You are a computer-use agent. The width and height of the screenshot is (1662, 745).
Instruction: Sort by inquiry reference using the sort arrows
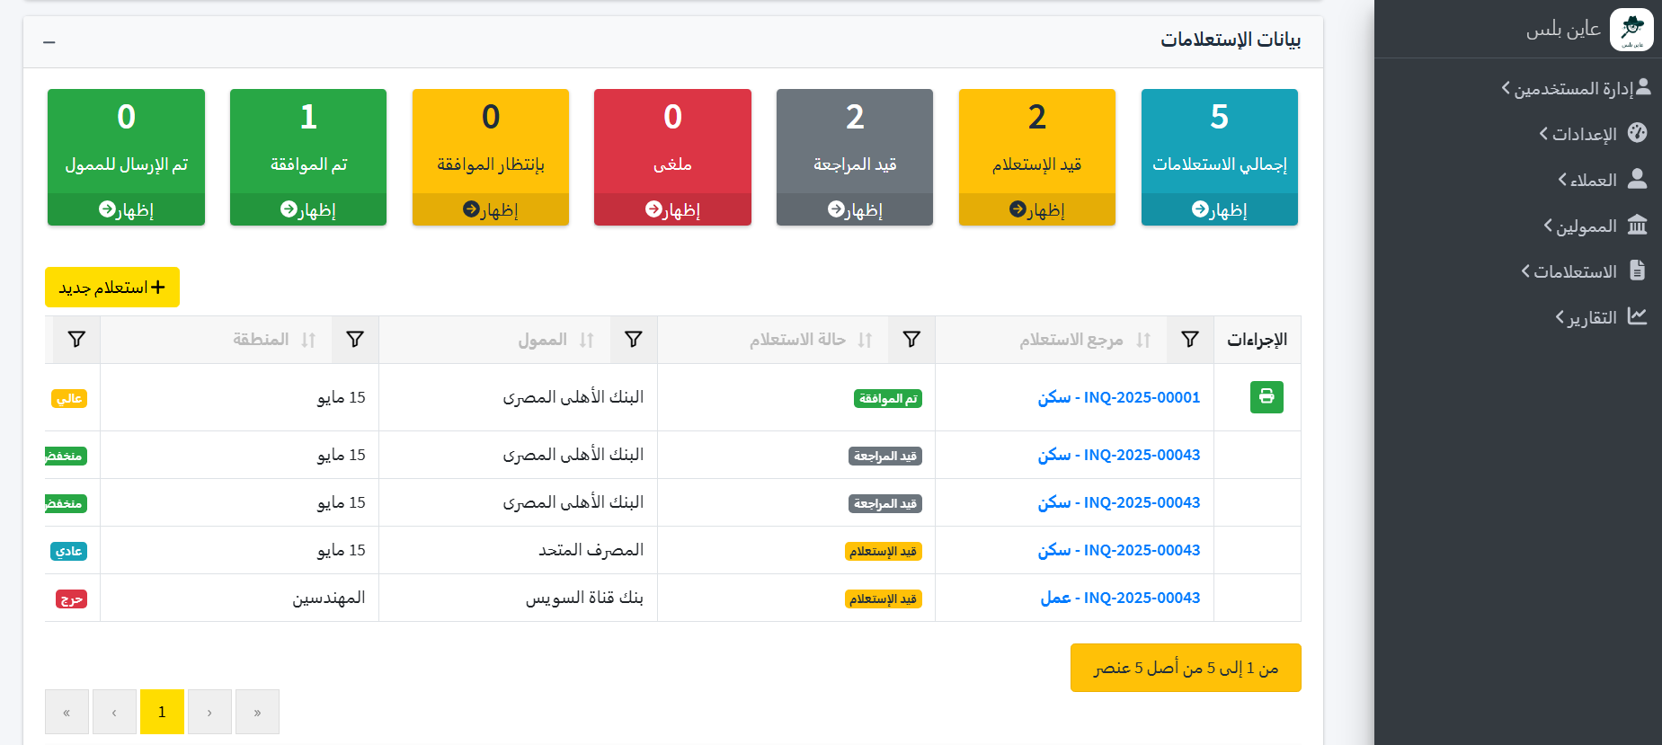[x=1142, y=341]
